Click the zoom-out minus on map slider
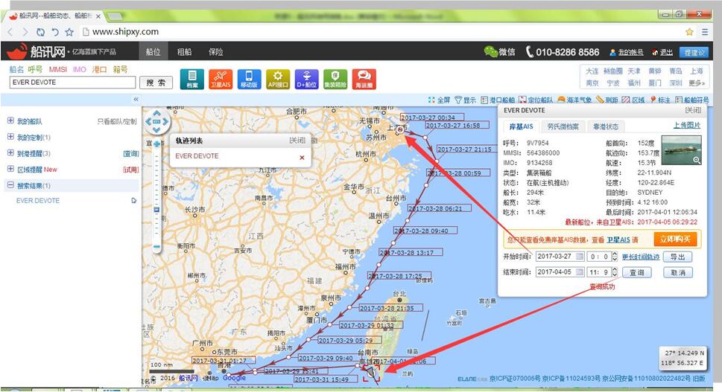The height and width of the screenshot is (392, 722). pos(156,247)
